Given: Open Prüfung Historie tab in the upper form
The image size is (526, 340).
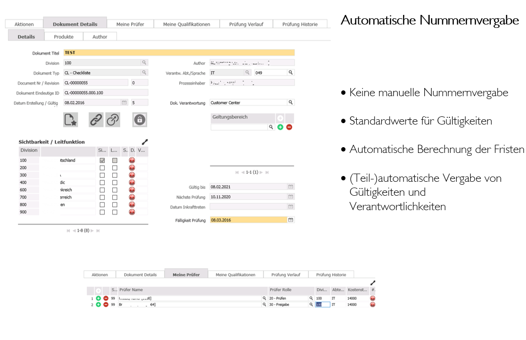Looking at the screenshot, I should pyautogui.click(x=300, y=24).
